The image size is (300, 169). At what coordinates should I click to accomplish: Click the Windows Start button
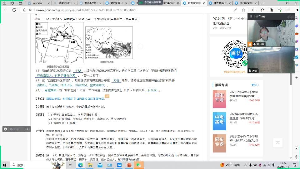click(5, 165)
